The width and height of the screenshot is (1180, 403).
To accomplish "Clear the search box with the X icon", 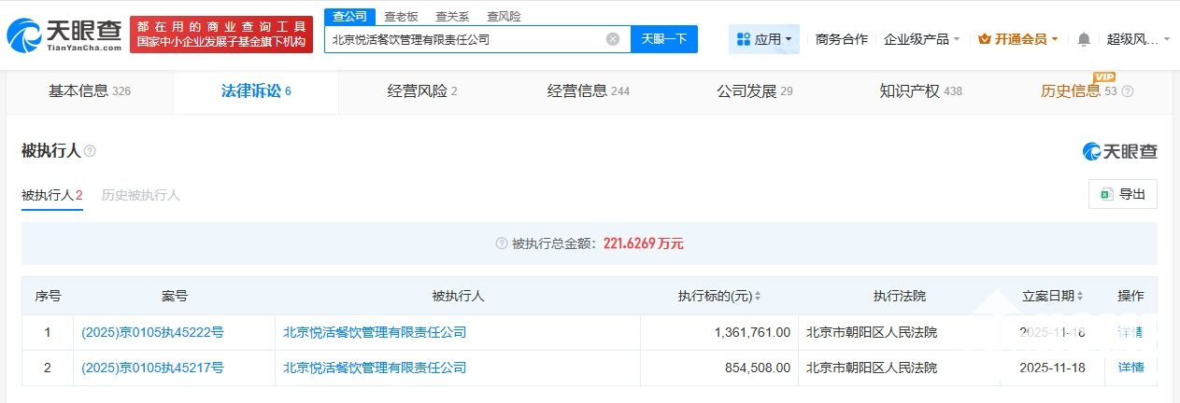I will point(613,39).
